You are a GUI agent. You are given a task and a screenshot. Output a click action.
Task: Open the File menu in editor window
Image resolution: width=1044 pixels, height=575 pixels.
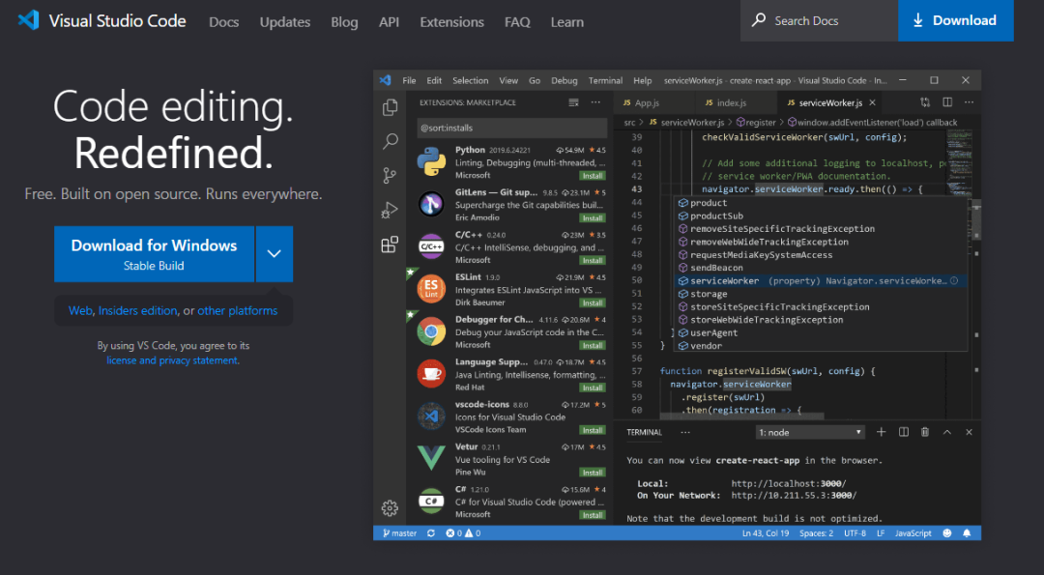pos(409,80)
